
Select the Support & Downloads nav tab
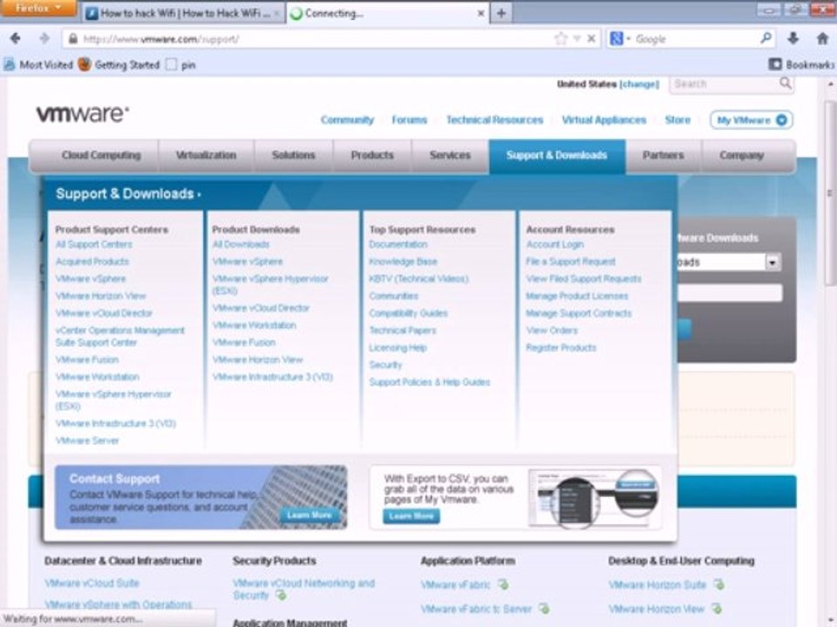(557, 155)
